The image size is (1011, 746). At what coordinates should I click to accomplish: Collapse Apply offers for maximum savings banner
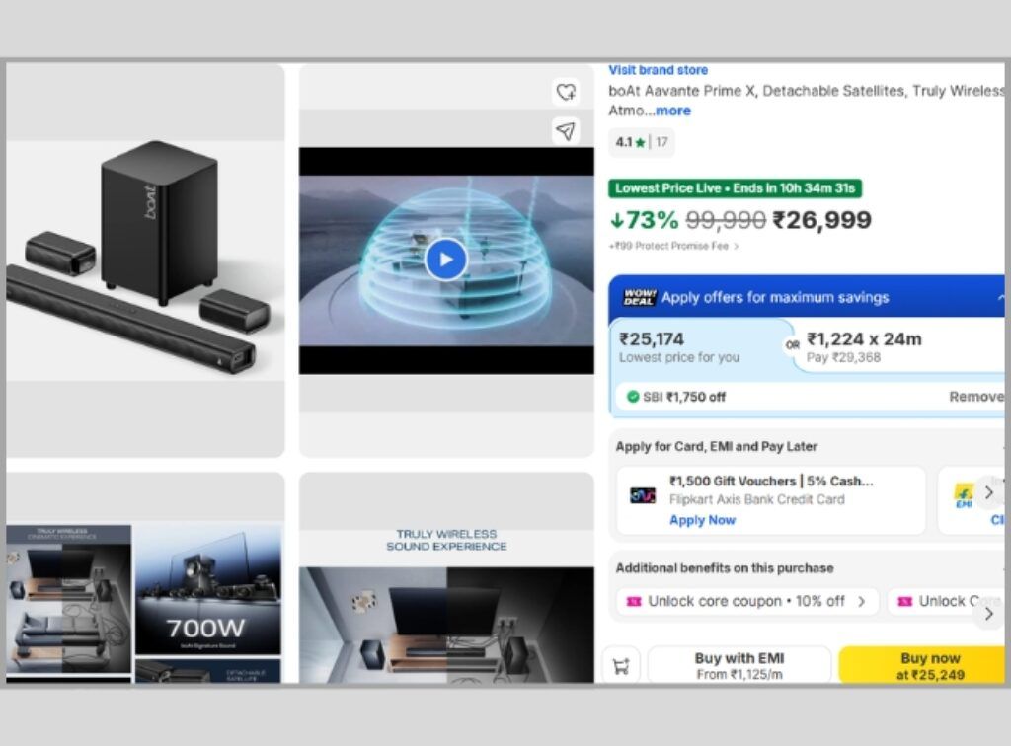click(x=1000, y=298)
